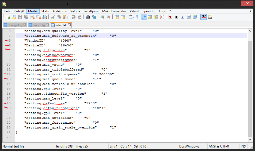
Task: Open the Kodējums menu
Action: click(x=60, y=11)
